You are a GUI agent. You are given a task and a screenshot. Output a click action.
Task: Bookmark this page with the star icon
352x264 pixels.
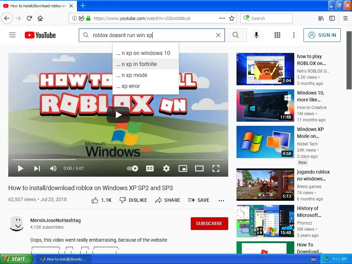pyautogui.click(x=232, y=18)
